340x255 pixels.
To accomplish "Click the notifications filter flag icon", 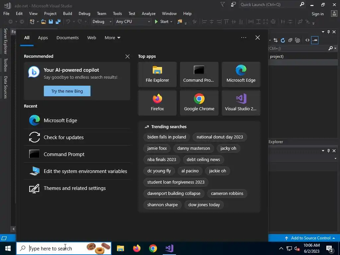I will [222, 4].
